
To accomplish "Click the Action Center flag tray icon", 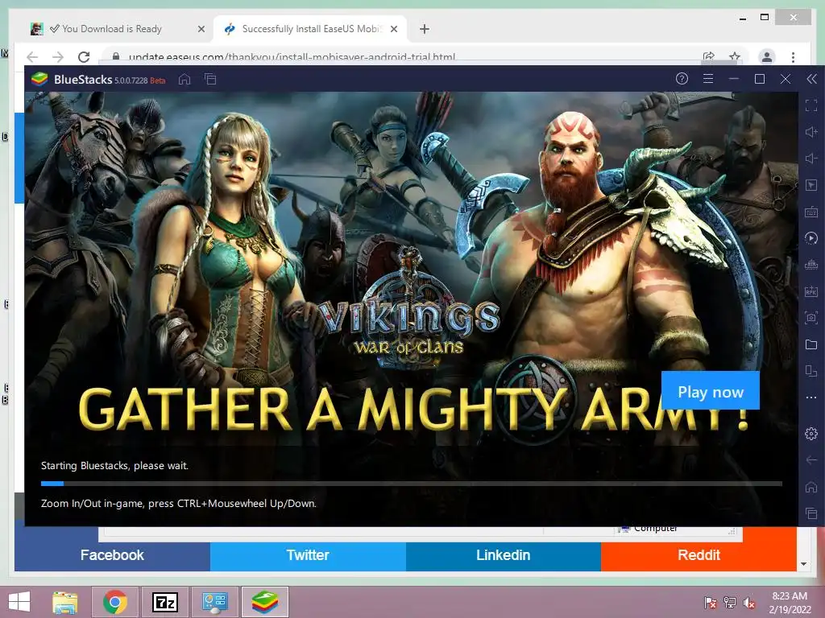I will click(x=711, y=602).
